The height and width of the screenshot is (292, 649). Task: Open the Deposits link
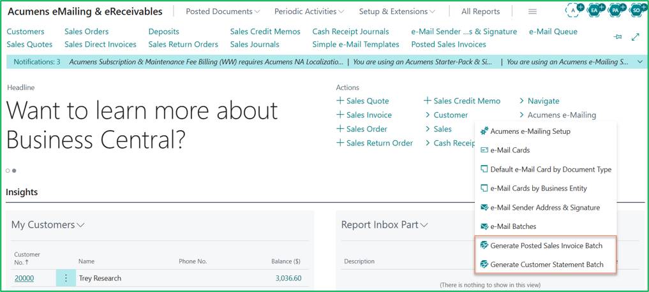click(164, 31)
